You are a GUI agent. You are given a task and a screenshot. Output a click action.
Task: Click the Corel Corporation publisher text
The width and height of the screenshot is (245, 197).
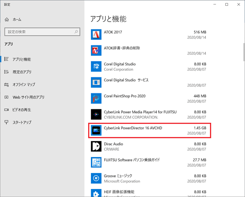click(118, 69)
